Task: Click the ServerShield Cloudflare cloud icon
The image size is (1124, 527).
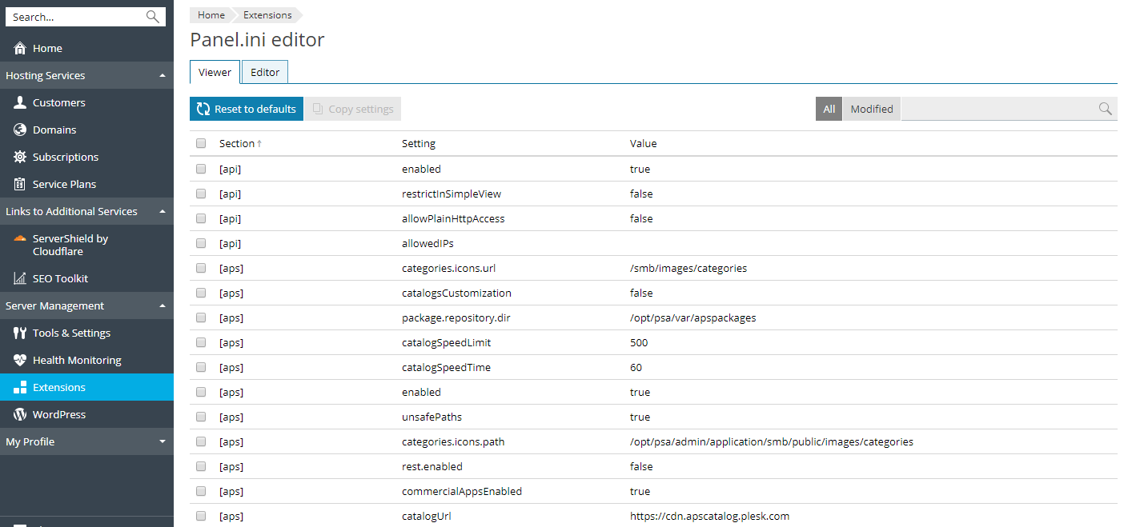Action: 20,239
